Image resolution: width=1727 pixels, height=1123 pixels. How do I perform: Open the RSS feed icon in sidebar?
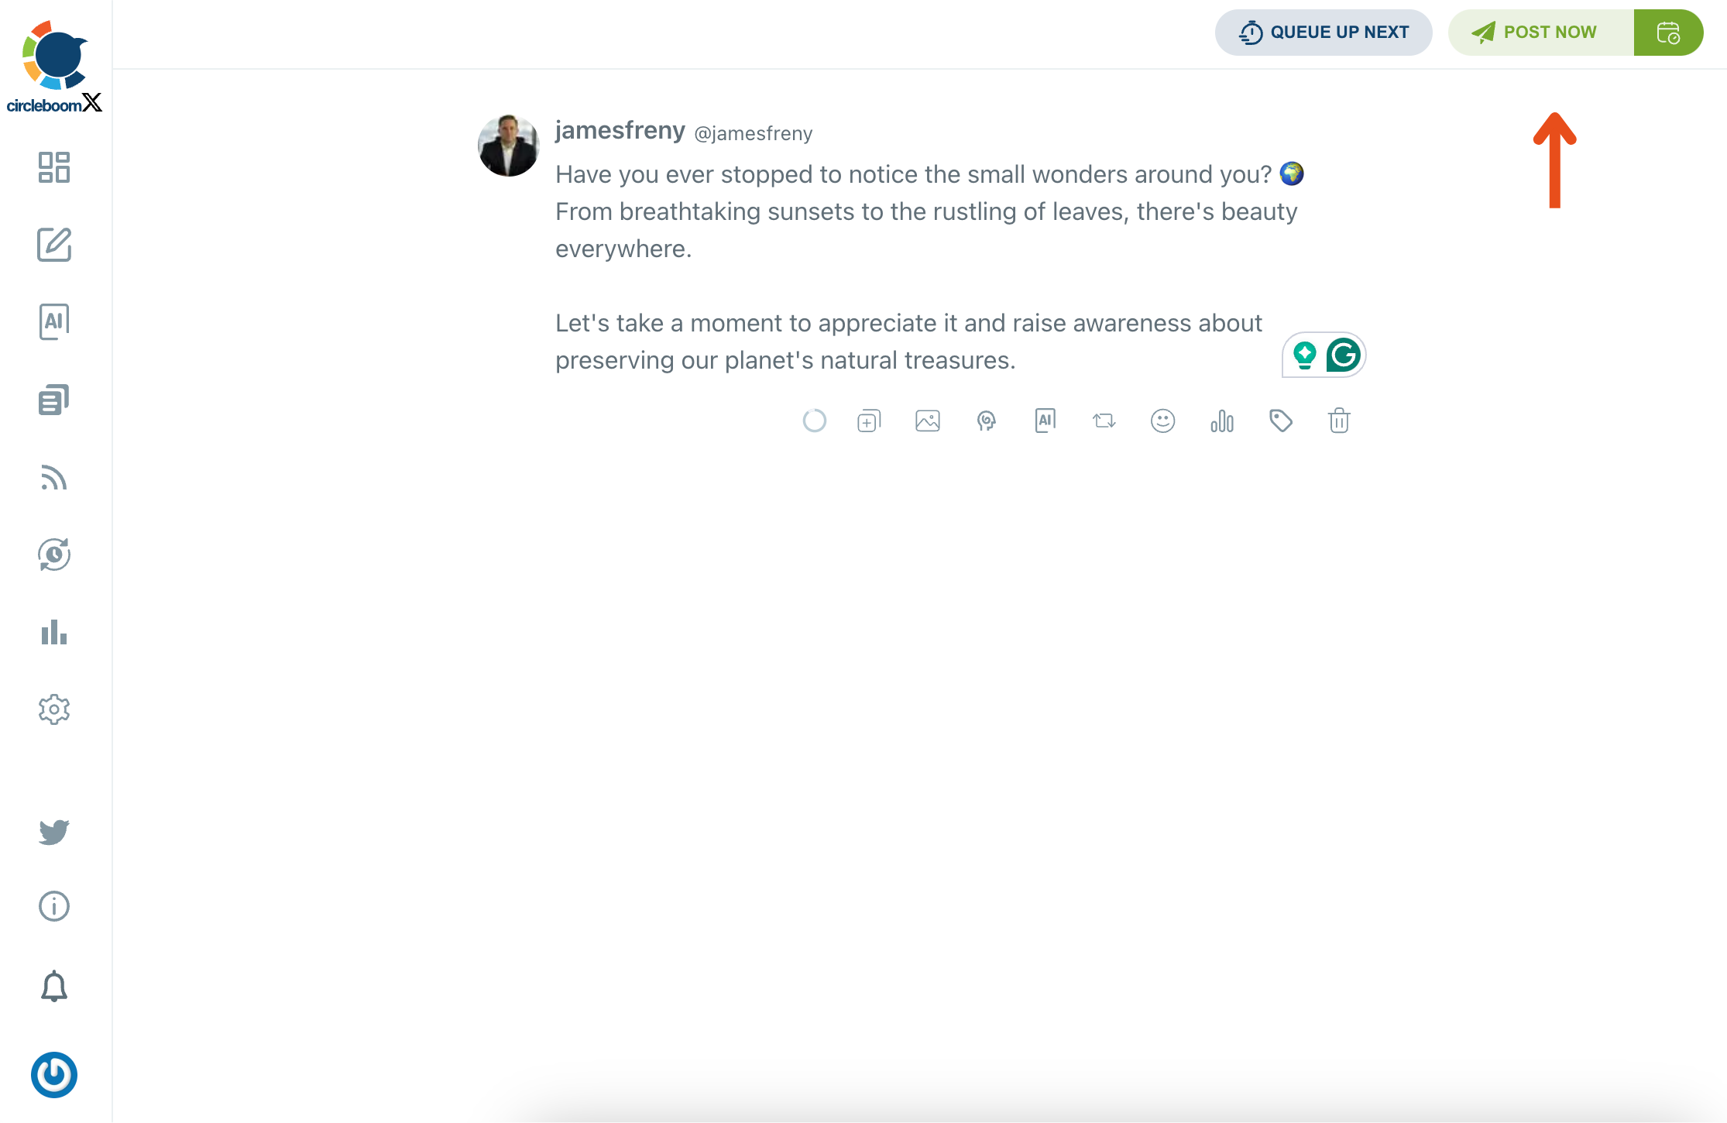point(54,477)
